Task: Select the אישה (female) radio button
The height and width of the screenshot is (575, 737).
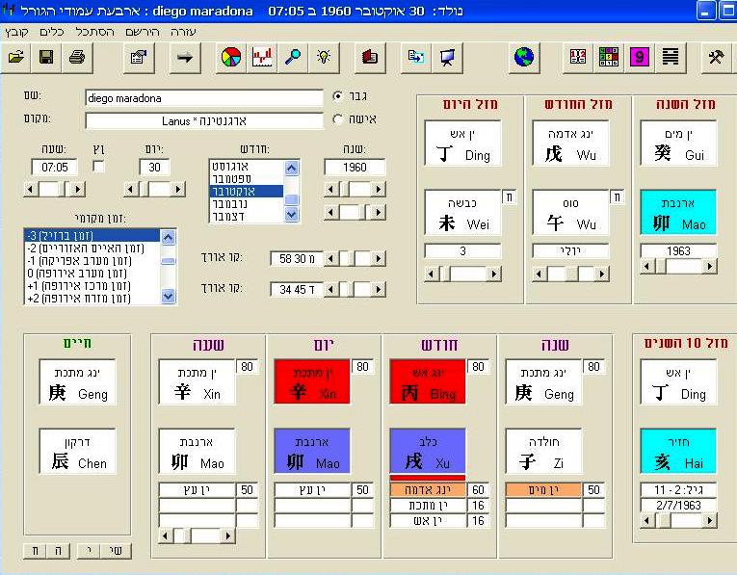Action: 337,119
